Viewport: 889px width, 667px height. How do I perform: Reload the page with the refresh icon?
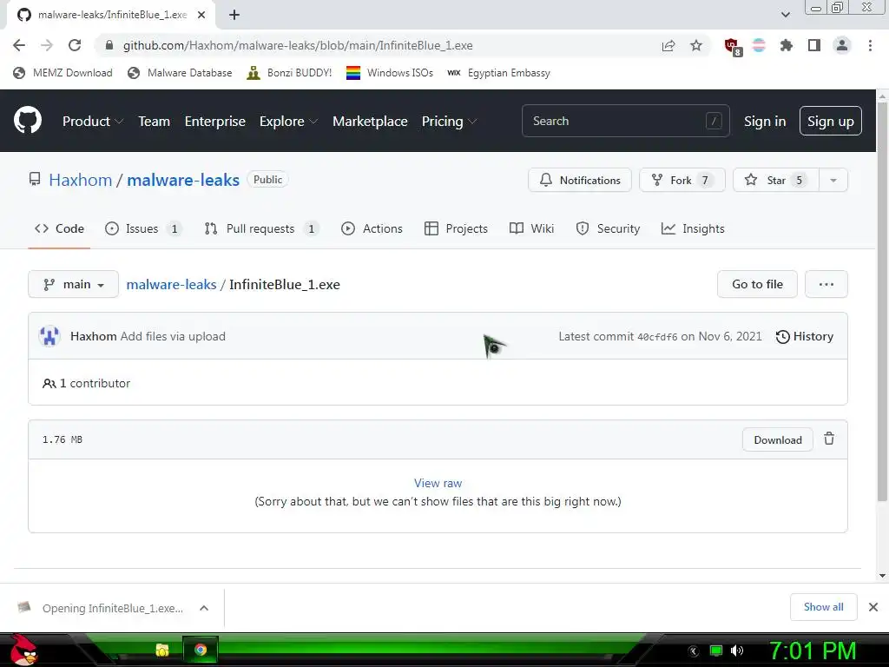pos(75,45)
